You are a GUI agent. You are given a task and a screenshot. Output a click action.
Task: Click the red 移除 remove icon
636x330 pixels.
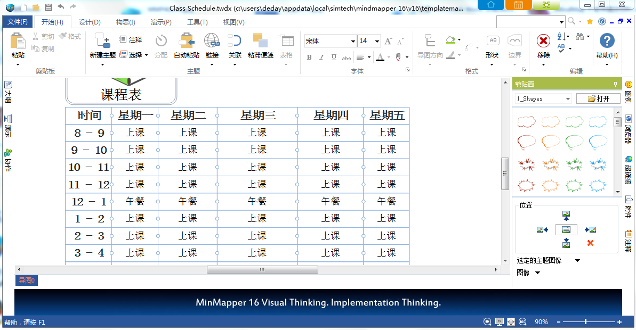click(x=543, y=41)
